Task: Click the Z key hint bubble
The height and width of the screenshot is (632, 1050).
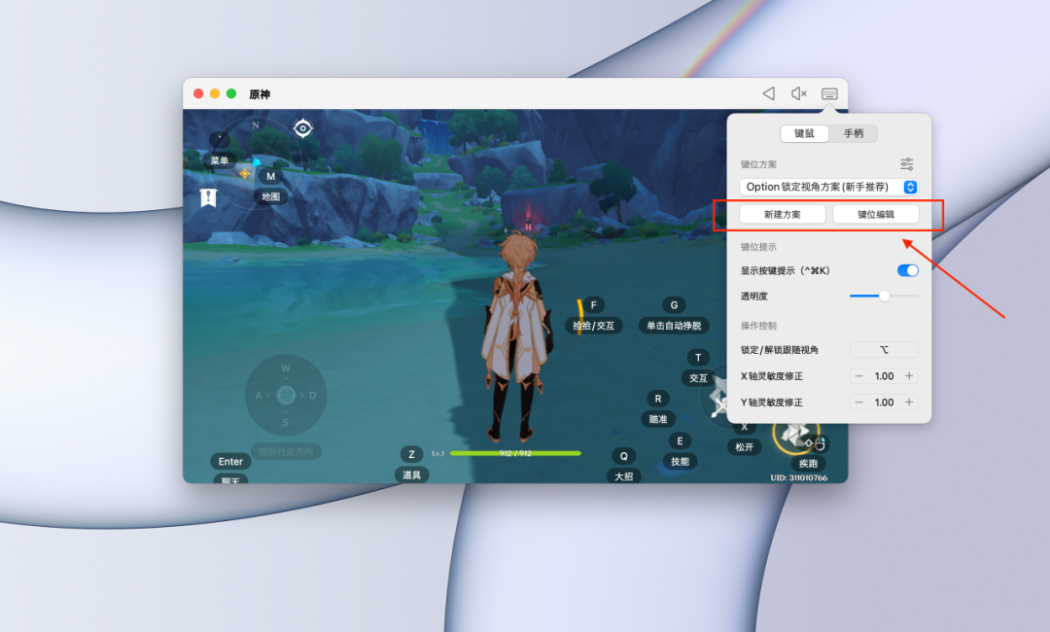Action: (x=411, y=454)
